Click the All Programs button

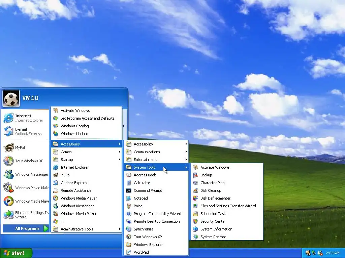click(x=26, y=228)
